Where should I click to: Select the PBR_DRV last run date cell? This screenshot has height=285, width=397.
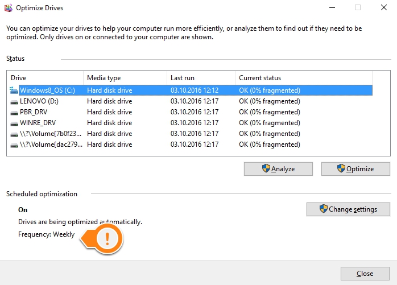coord(195,112)
